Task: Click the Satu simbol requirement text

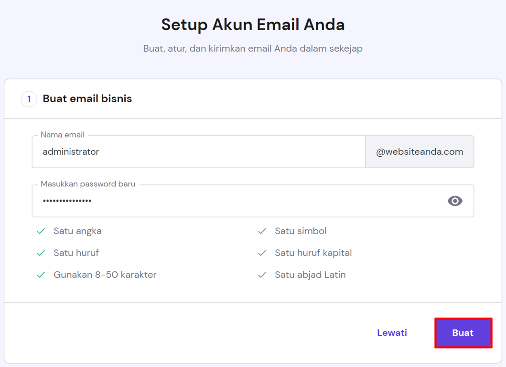Action: [301, 231]
